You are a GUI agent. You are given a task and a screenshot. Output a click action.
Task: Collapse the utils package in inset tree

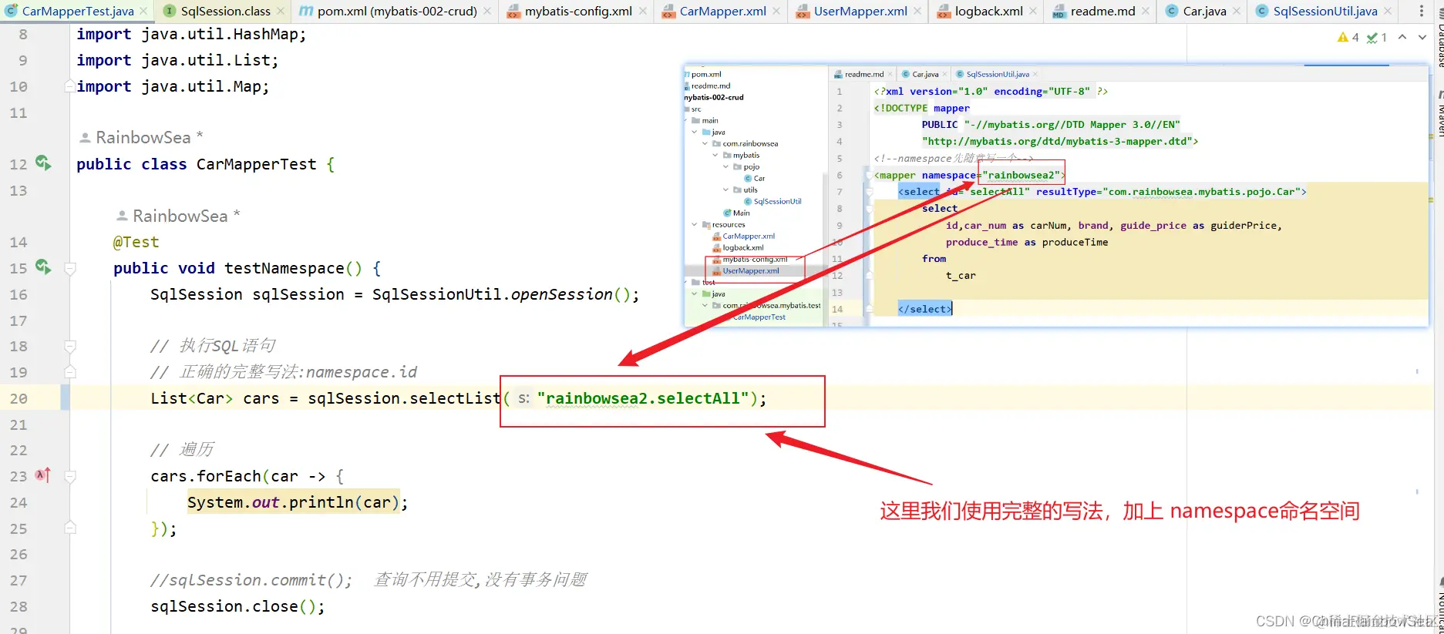(725, 190)
